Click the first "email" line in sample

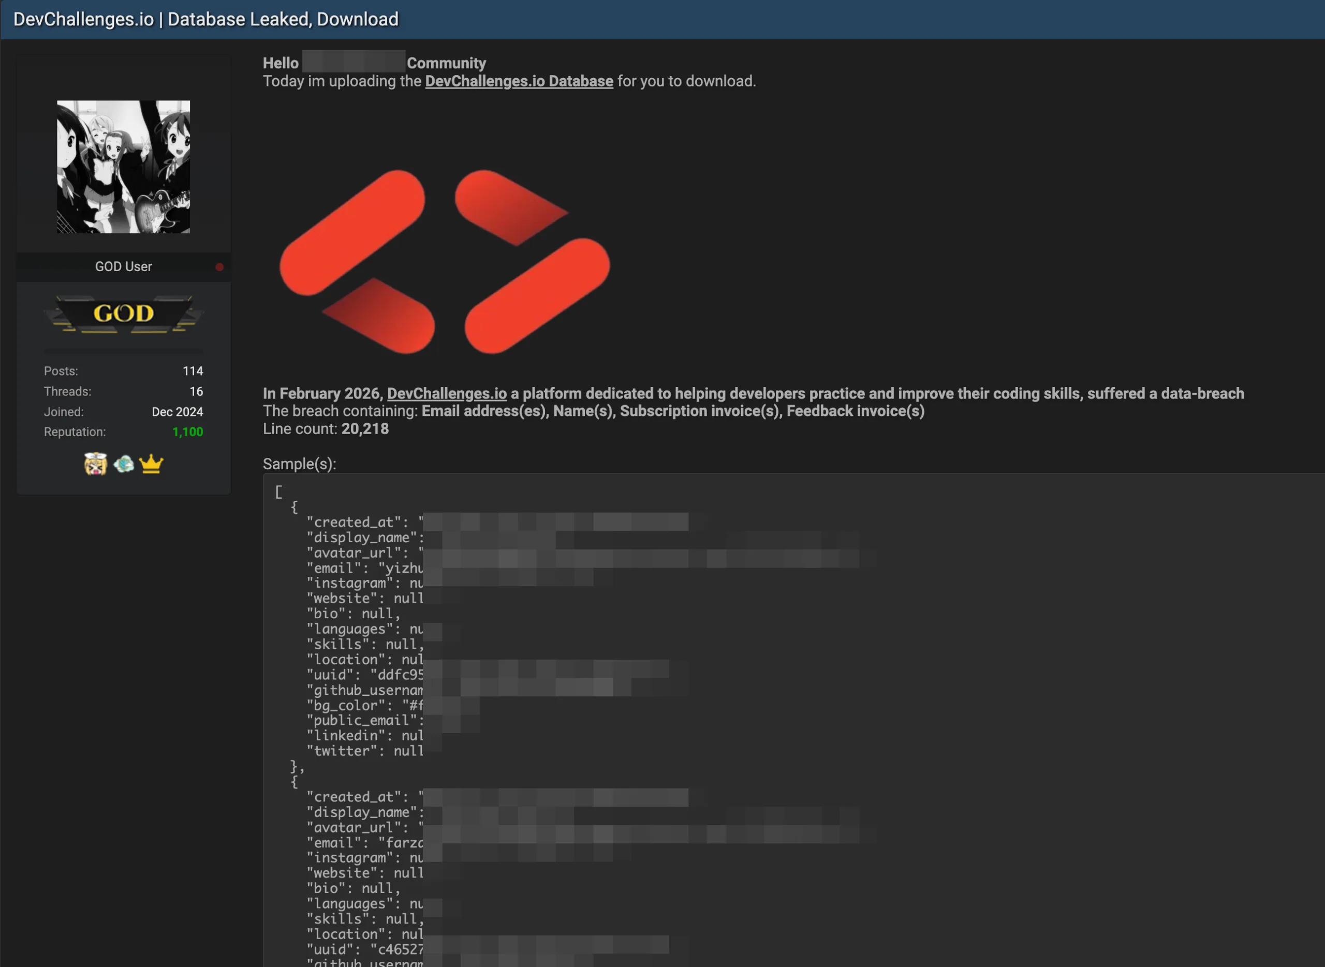click(x=364, y=568)
